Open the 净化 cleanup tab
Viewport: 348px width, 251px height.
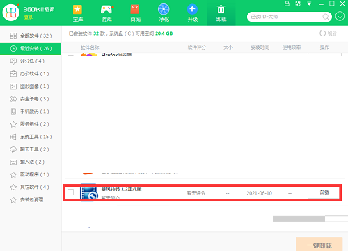(164, 13)
